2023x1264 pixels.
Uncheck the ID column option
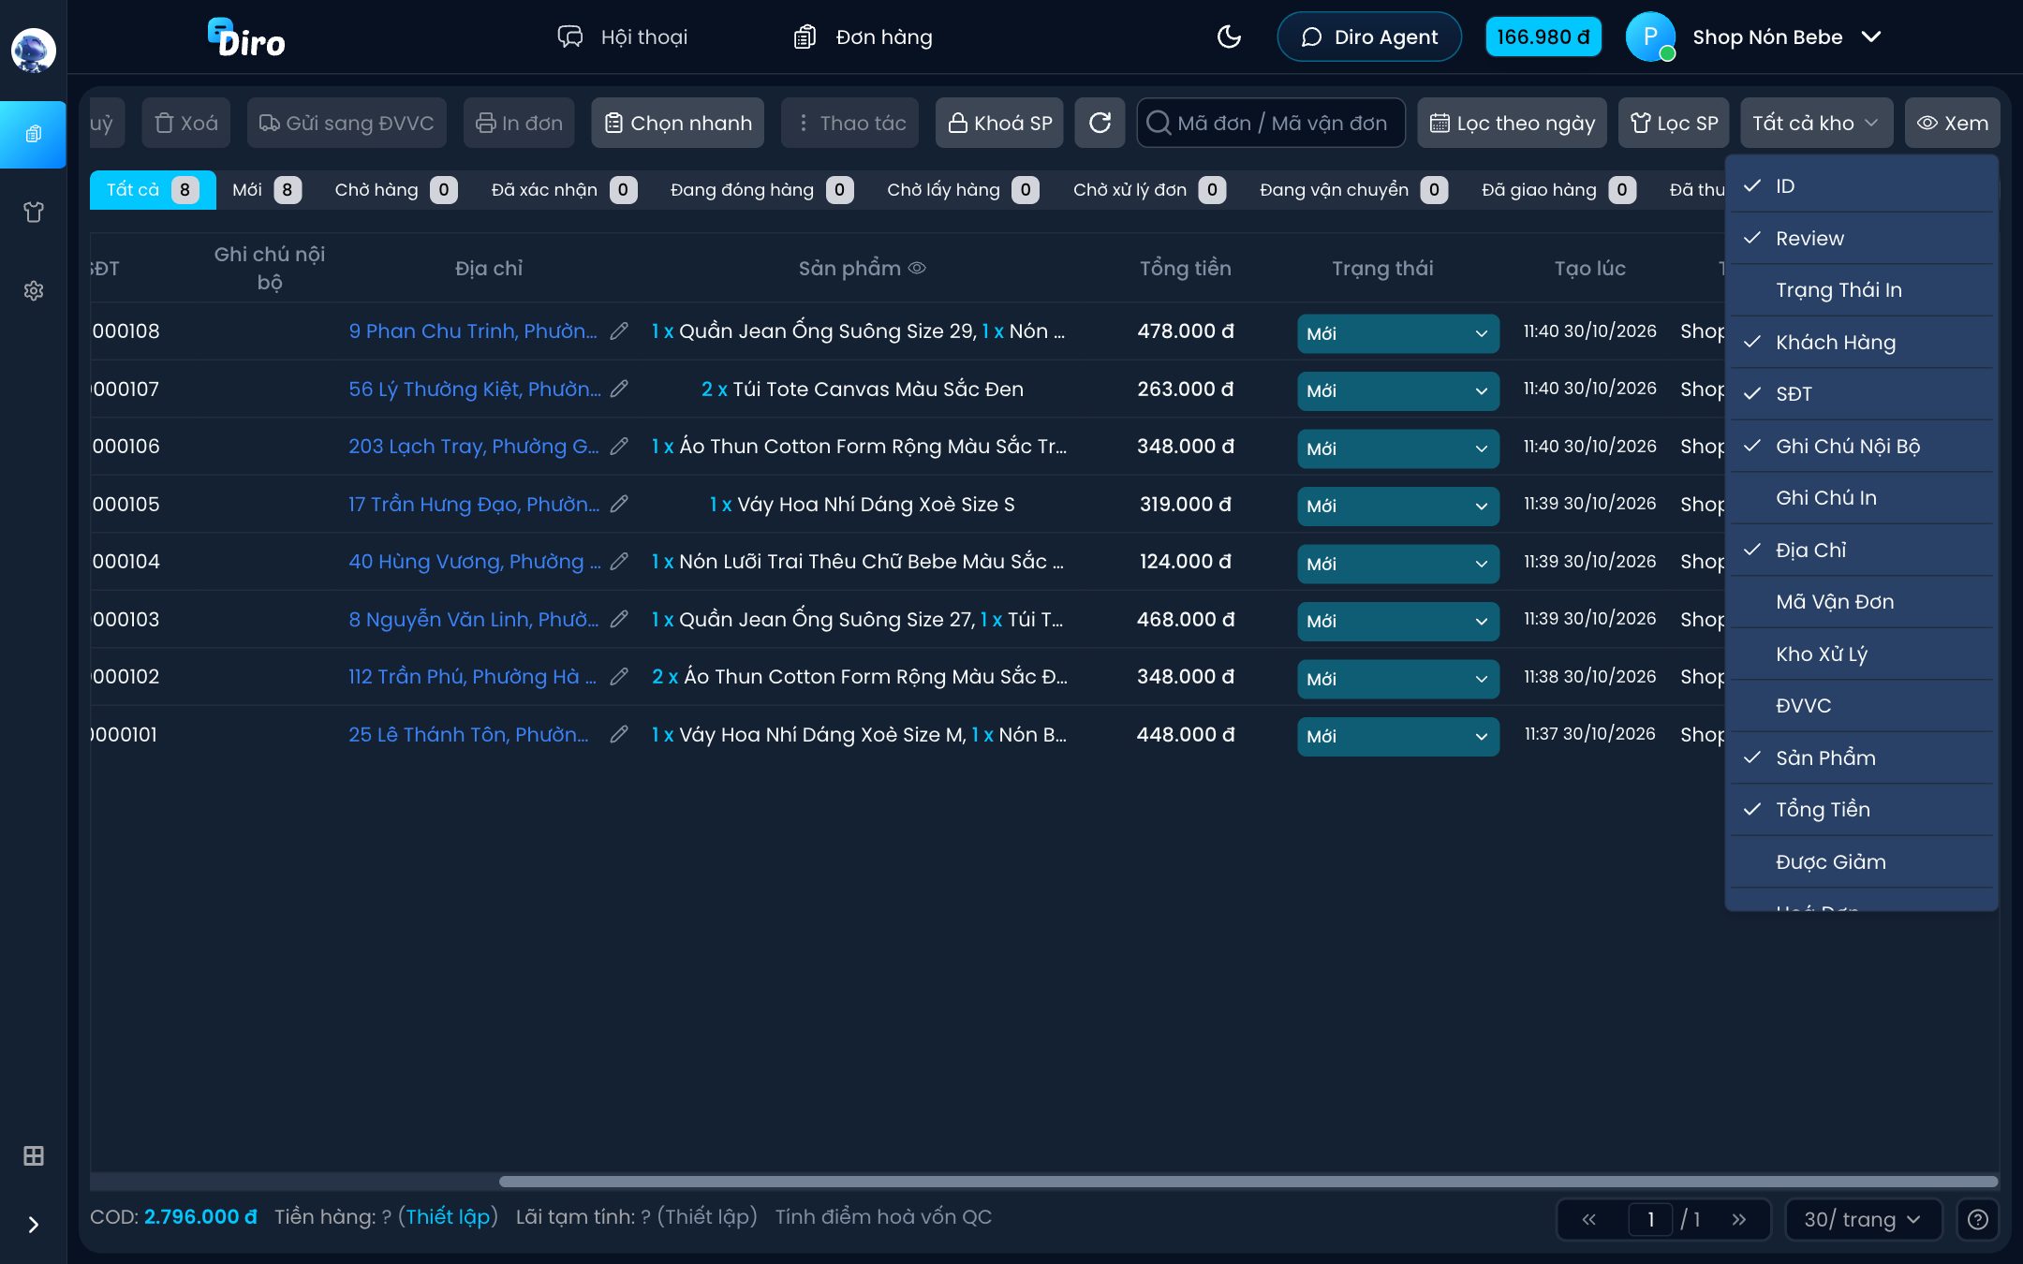[x=1861, y=186]
